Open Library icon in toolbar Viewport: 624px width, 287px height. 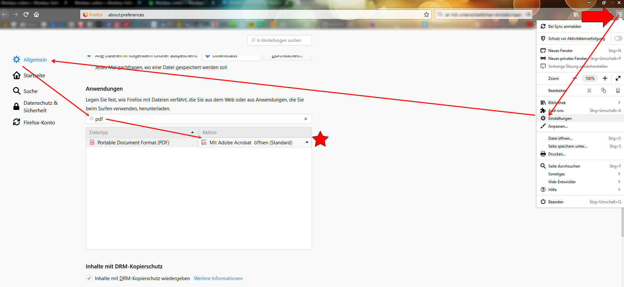576,14
